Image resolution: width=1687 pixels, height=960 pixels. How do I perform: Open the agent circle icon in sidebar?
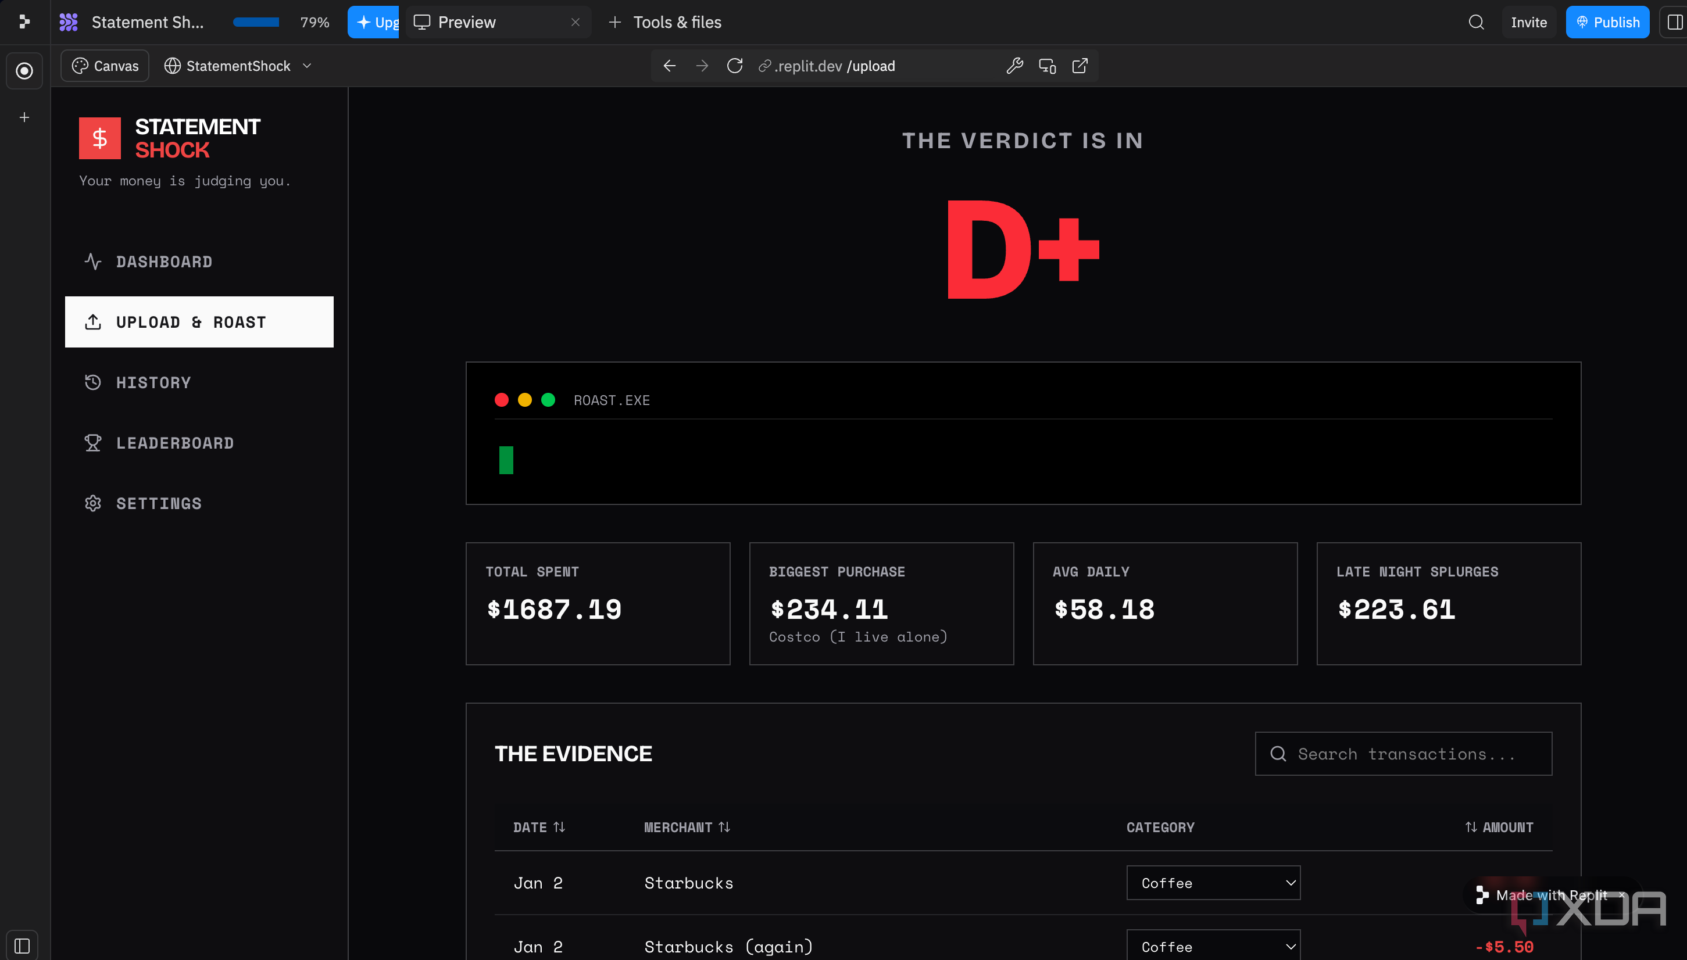pyautogui.click(x=24, y=70)
